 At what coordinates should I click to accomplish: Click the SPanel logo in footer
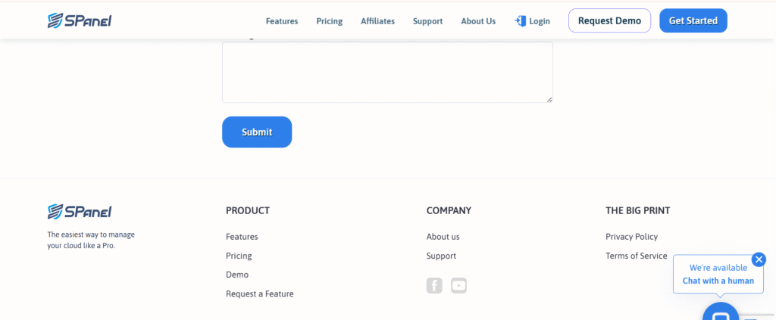(79, 211)
